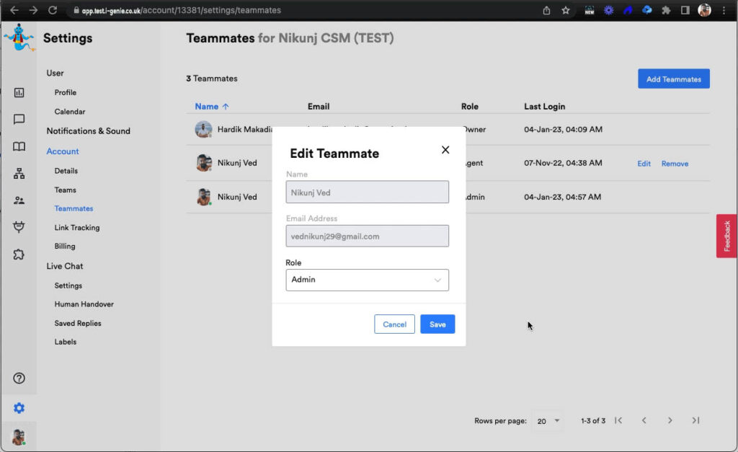The height and width of the screenshot is (452, 738).
Task: Open the chat bubble icon in sidebar
Action: [x=19, y=120]
